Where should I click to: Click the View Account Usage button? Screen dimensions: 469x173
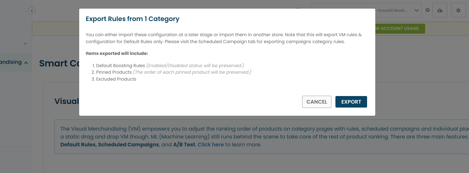tap(400, 29)
